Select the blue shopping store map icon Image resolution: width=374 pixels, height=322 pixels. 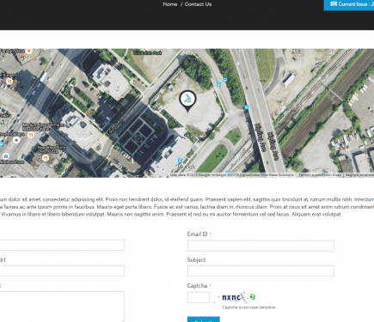pos(6,156)
